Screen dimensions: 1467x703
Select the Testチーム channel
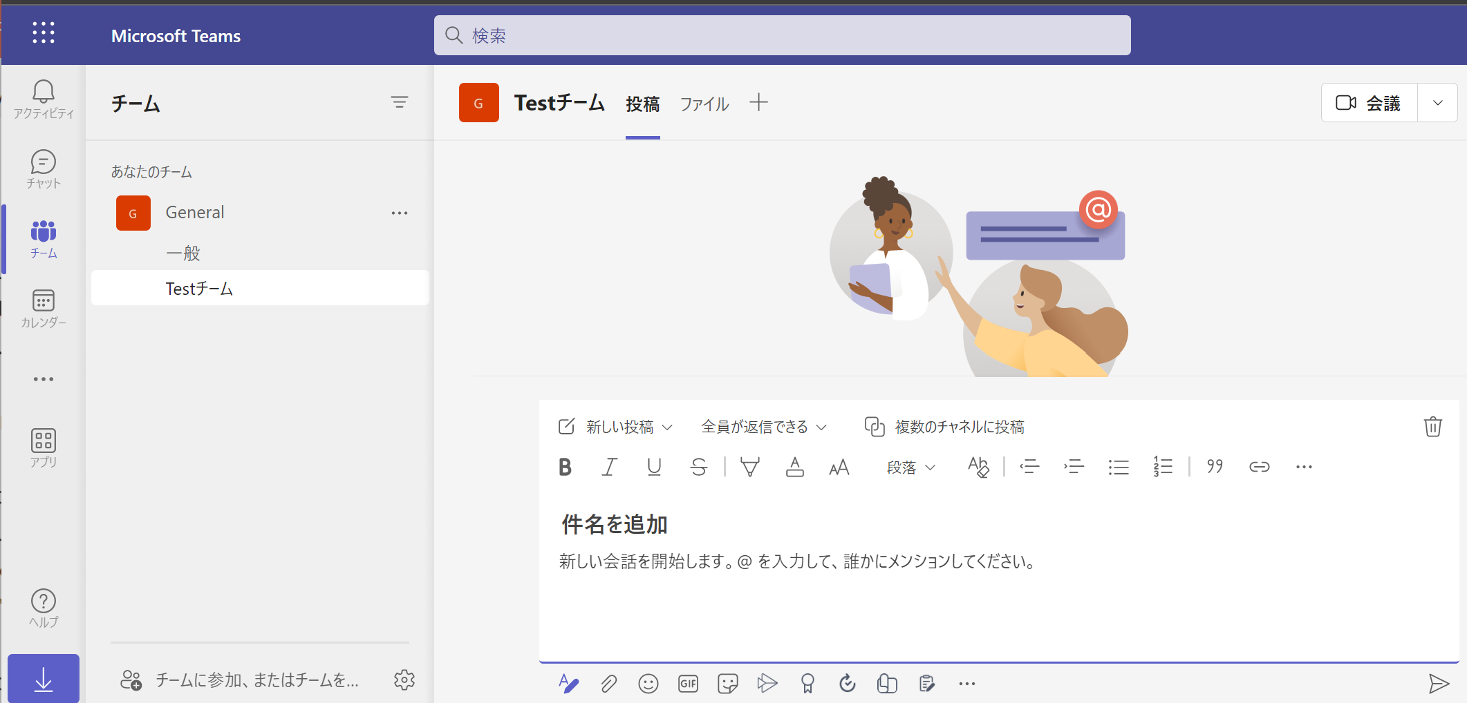260,288
